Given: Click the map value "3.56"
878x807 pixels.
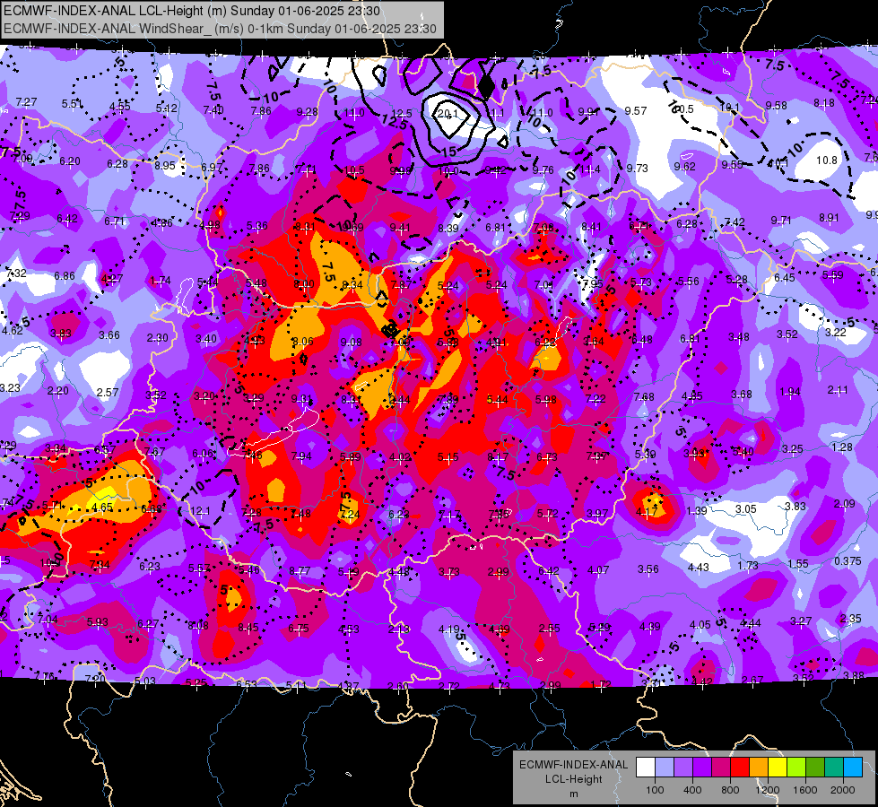Looking at the screenshot, I should 648,569.
